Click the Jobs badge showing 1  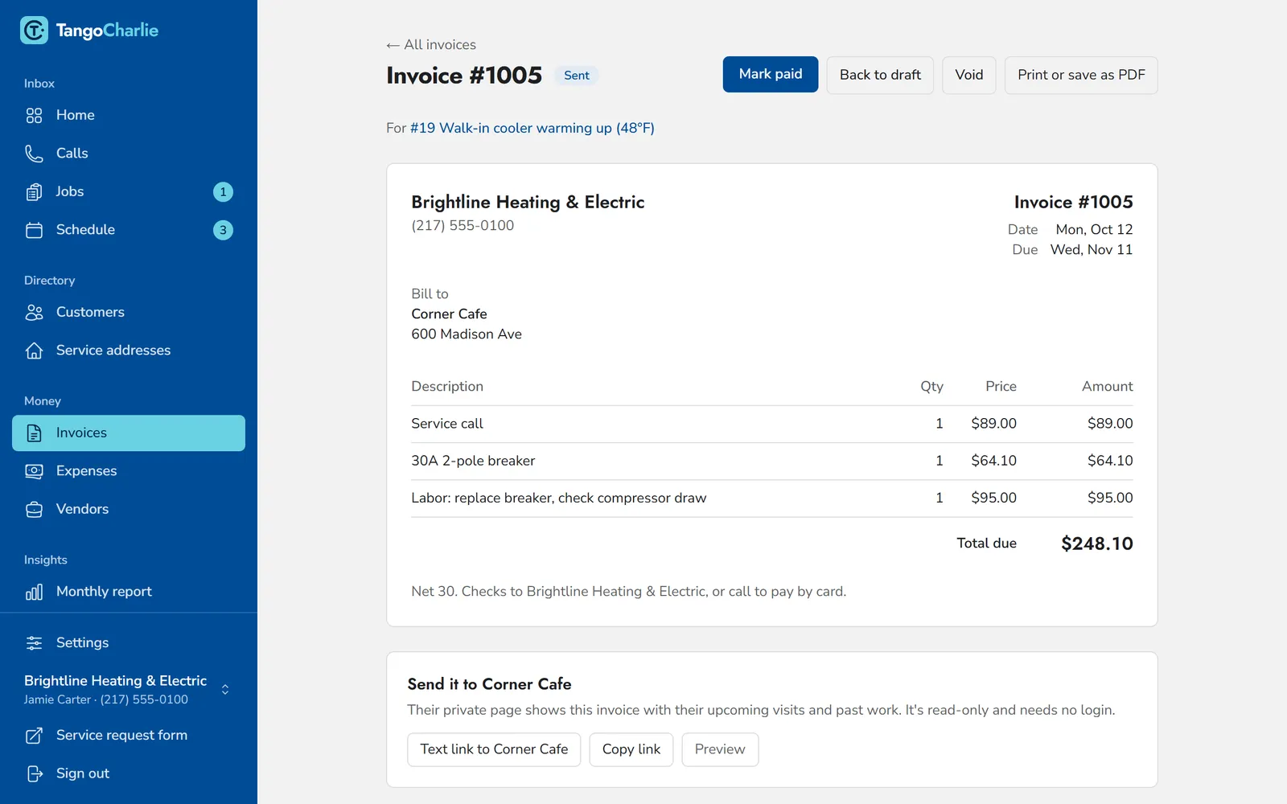coord(223,192)
